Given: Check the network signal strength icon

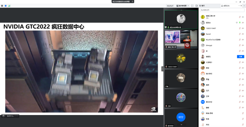Looking at the screenshot, I should 9,6.
